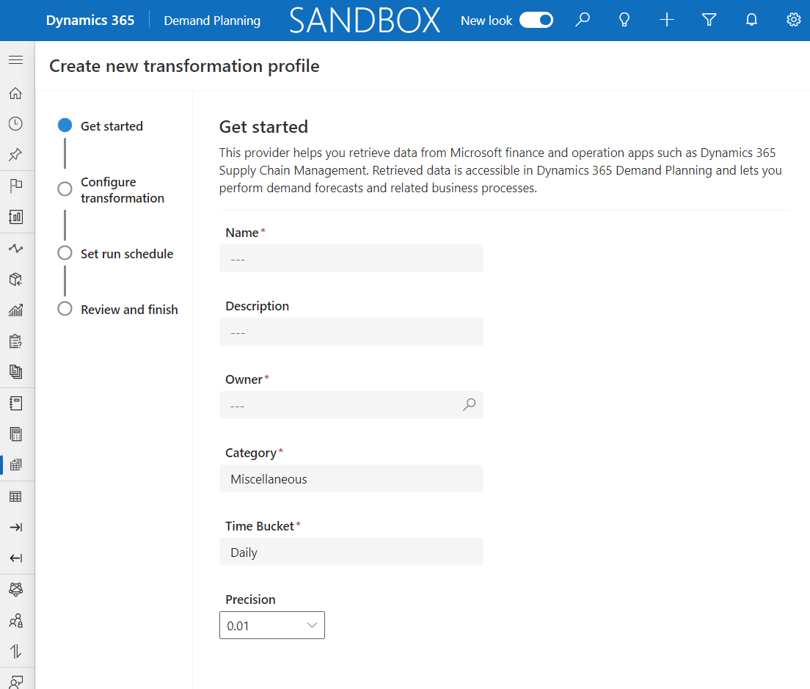This screenshot has height=689, width=810.
Task: Click the 'Create new transformation profile' heading
Action: point(184,66)
